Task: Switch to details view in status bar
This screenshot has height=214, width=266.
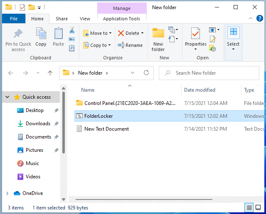Action: coord(249,208)
